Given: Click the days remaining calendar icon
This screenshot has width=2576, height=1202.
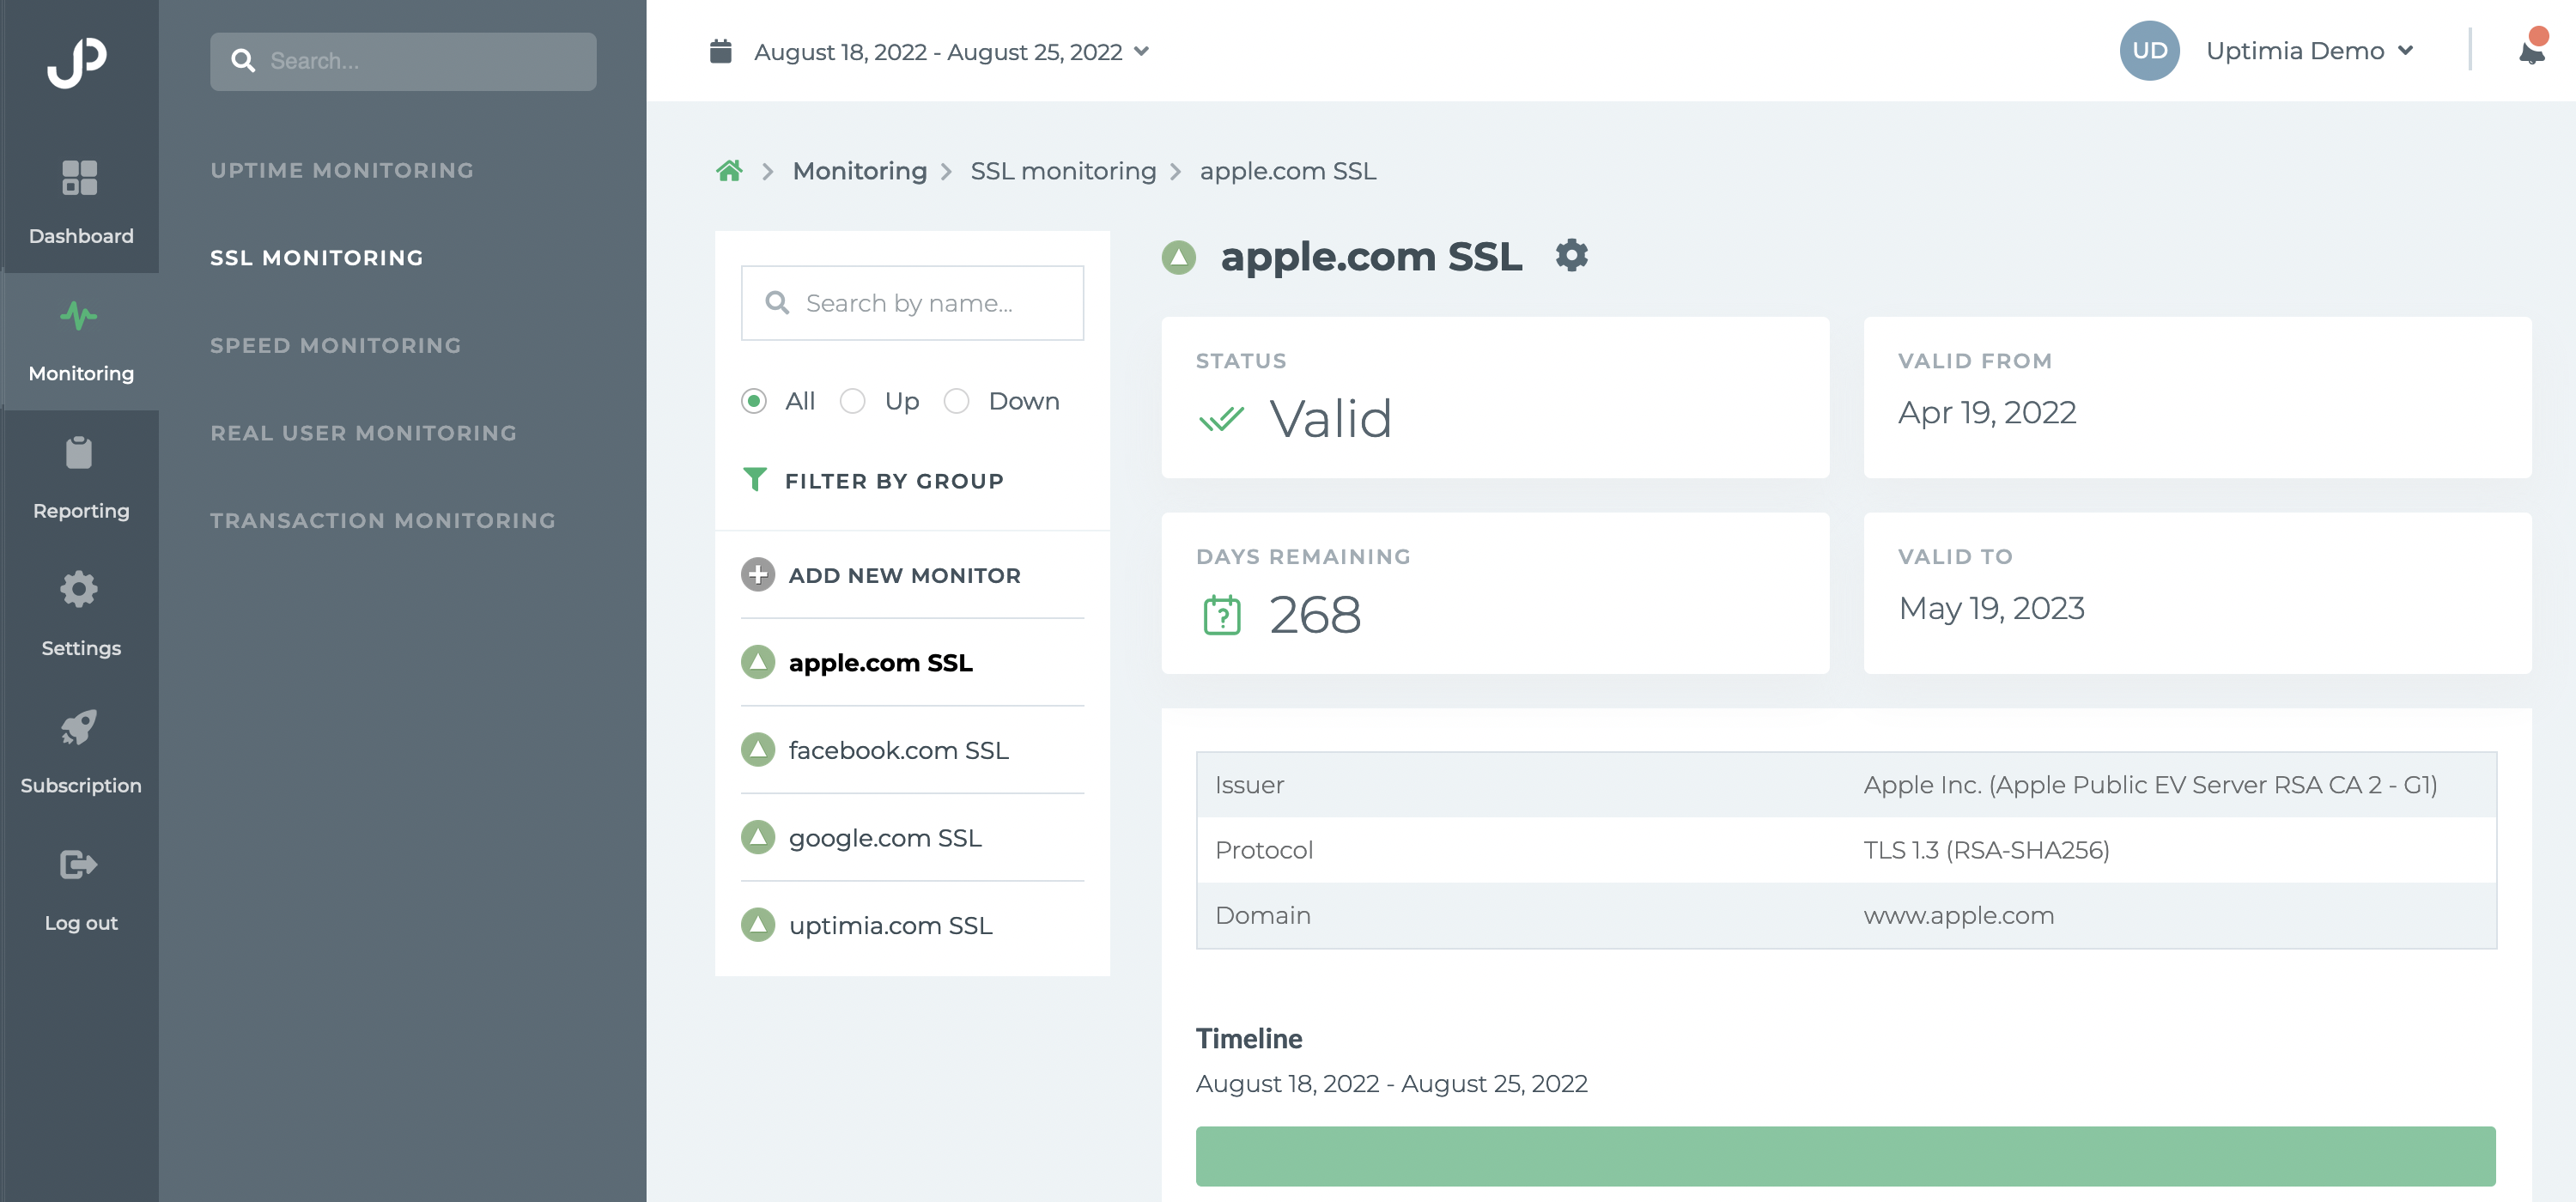Looking at the screenshot, I should coord(1221,615).
